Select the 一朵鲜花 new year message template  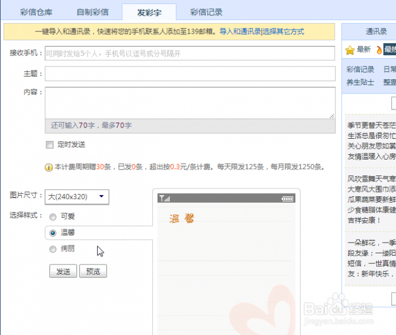(371, 258)
